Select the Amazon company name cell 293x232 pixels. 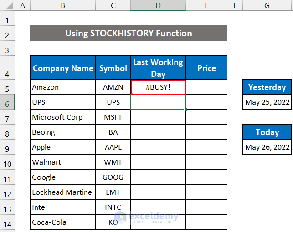(63, 87)
